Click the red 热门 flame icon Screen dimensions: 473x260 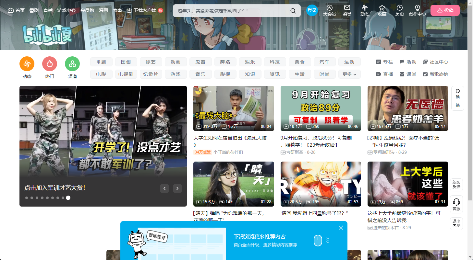[50, 64]
